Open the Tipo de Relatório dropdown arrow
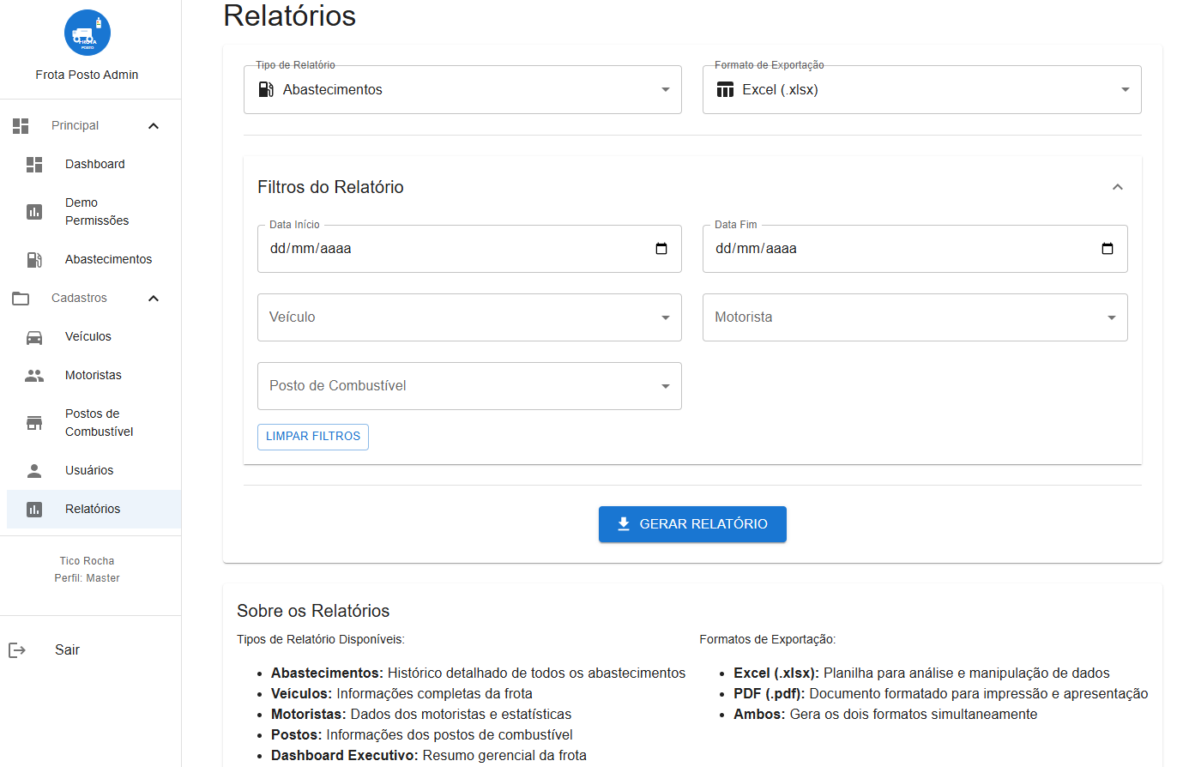1177x767 pixels. [x=666, y=89]
